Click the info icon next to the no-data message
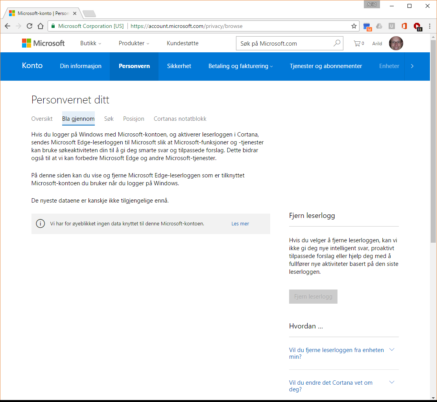The height and width of the screenshot is (402, 437). (40, 223)
